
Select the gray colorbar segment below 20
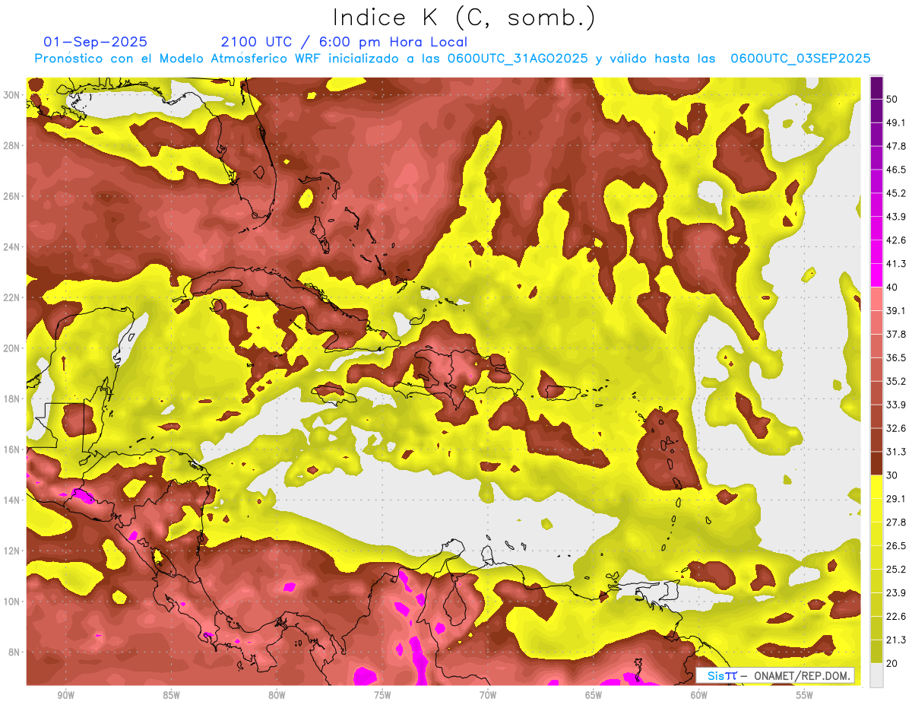pyautogui.click(x=876, y=675)
